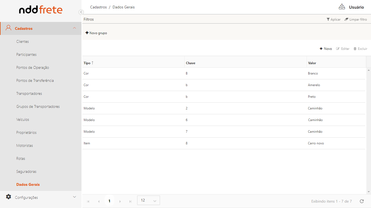This screenshot has height=208, width=371.
Task: Open Veículos in the sidebar menu
Action: (x=23, y=119)
